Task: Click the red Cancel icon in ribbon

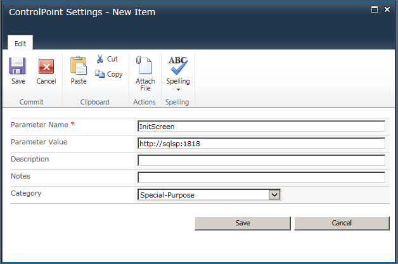Action: (x=46, y=67)
